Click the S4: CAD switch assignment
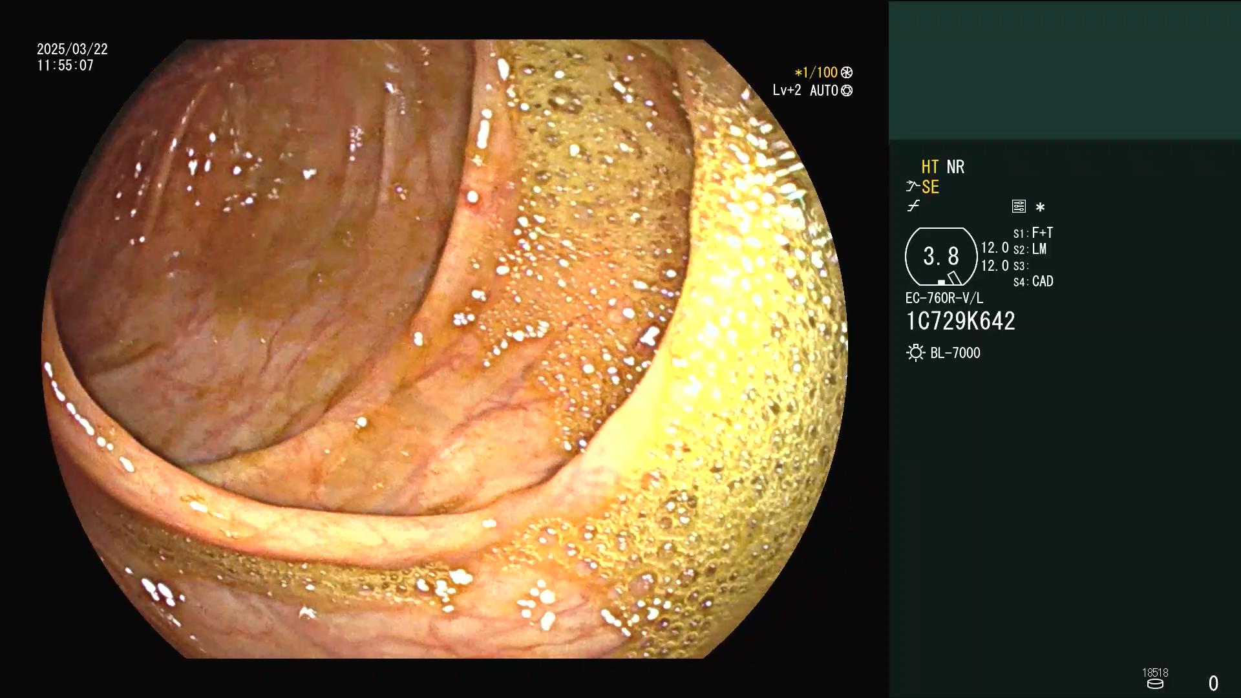 point(1034,281)
